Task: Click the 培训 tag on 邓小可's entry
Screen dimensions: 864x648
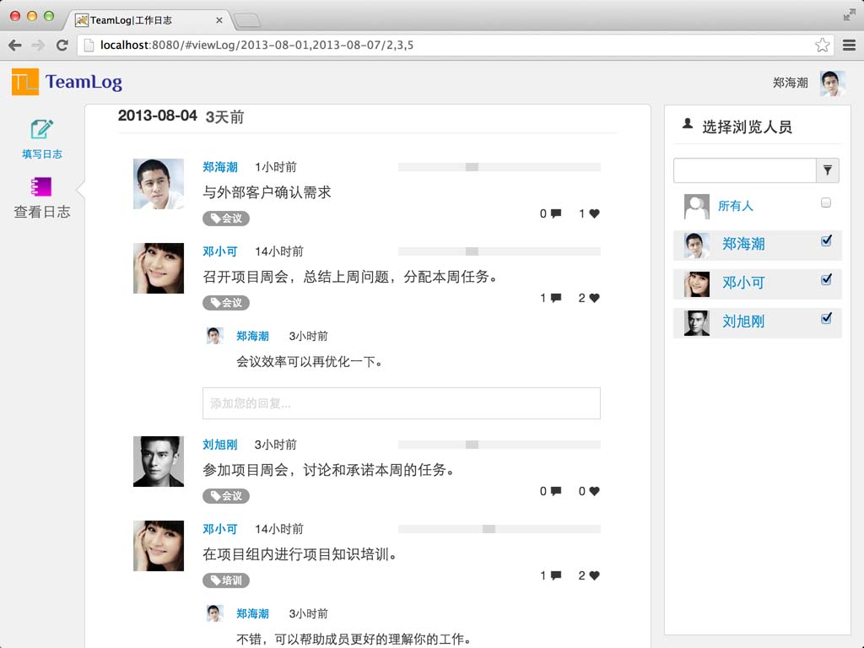Action: [x=225, y=580]
